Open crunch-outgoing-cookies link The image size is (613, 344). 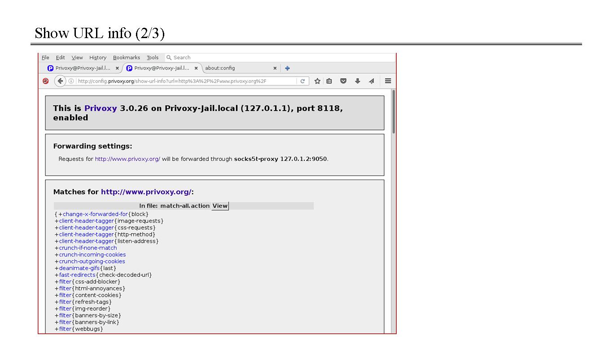92,261
